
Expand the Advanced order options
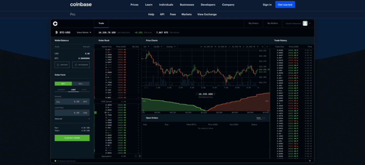pyautogui.click(x=72, y=119)
